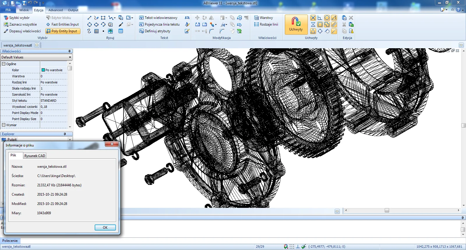Switch to the Widok ribbon tab

(24, 10)
